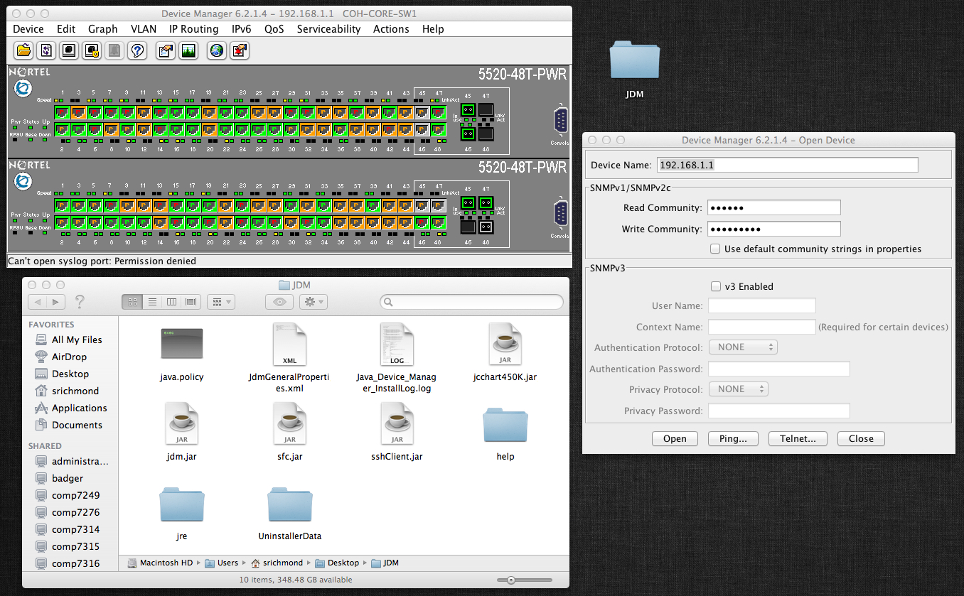Click the Graph Selected toolbar icon
The width and height of the screenshot is (964, 596).
(188, 50)
